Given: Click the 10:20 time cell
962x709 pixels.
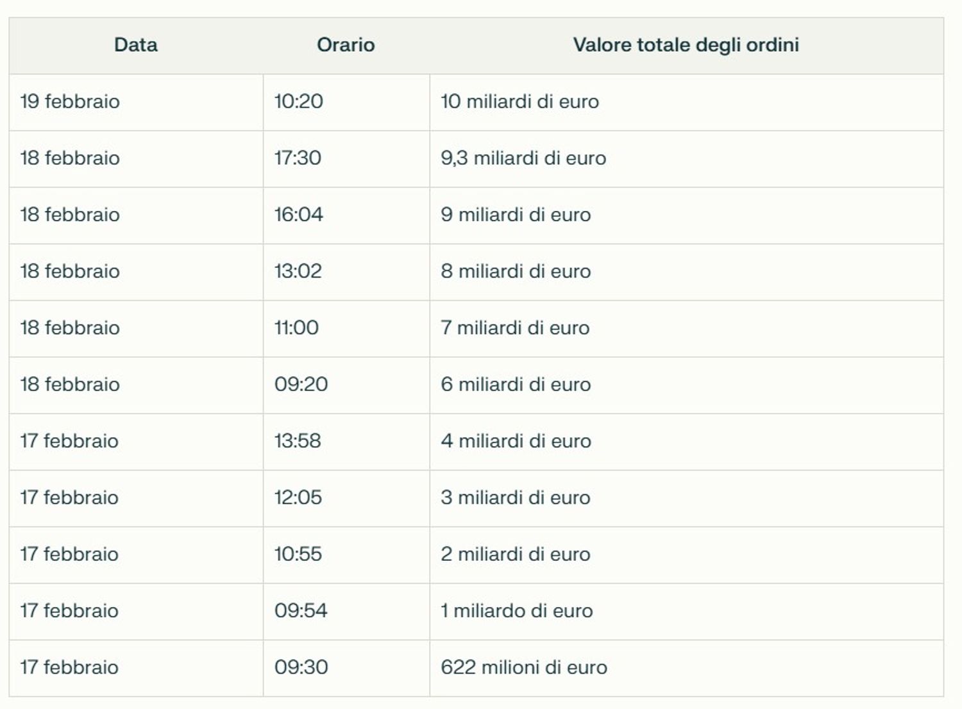Looking at the screenshot, I should click(x=299, y=102).
